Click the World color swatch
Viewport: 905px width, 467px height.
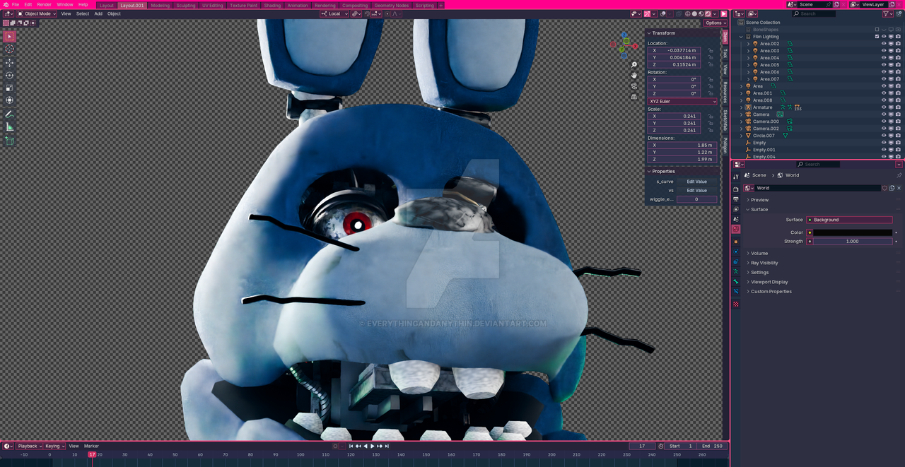coord(852,232)
